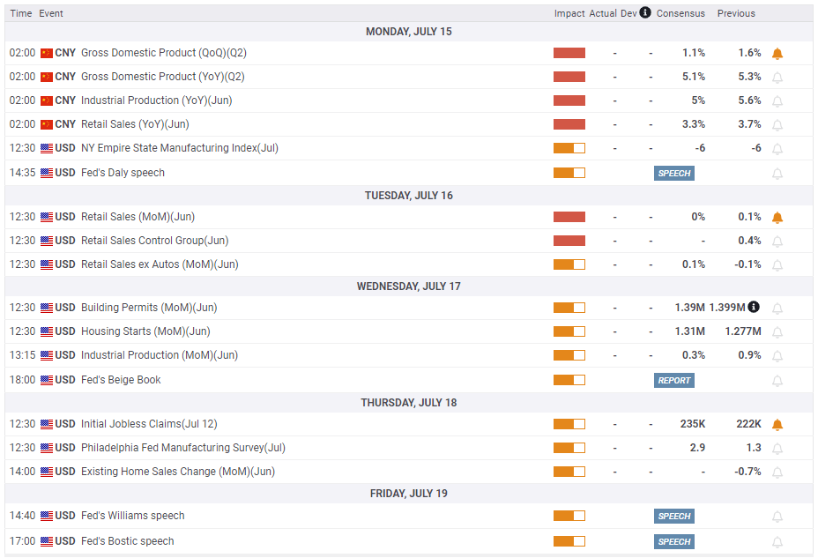Image resolution: width=818 pixels, height=558 pixels.
Task: Click the info icon next to Dev header
Action: [x=645, y=12]
